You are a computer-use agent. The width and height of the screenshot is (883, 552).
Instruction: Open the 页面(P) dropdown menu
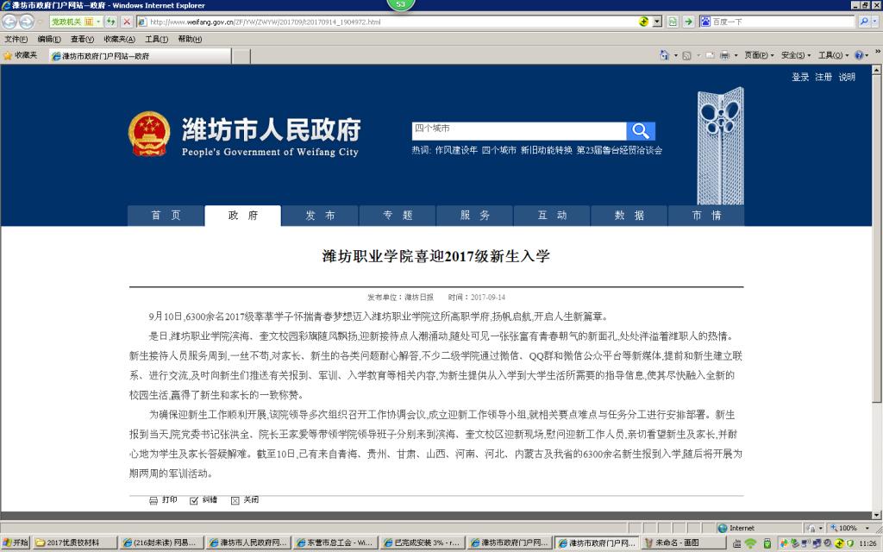(x=759, y=55)
